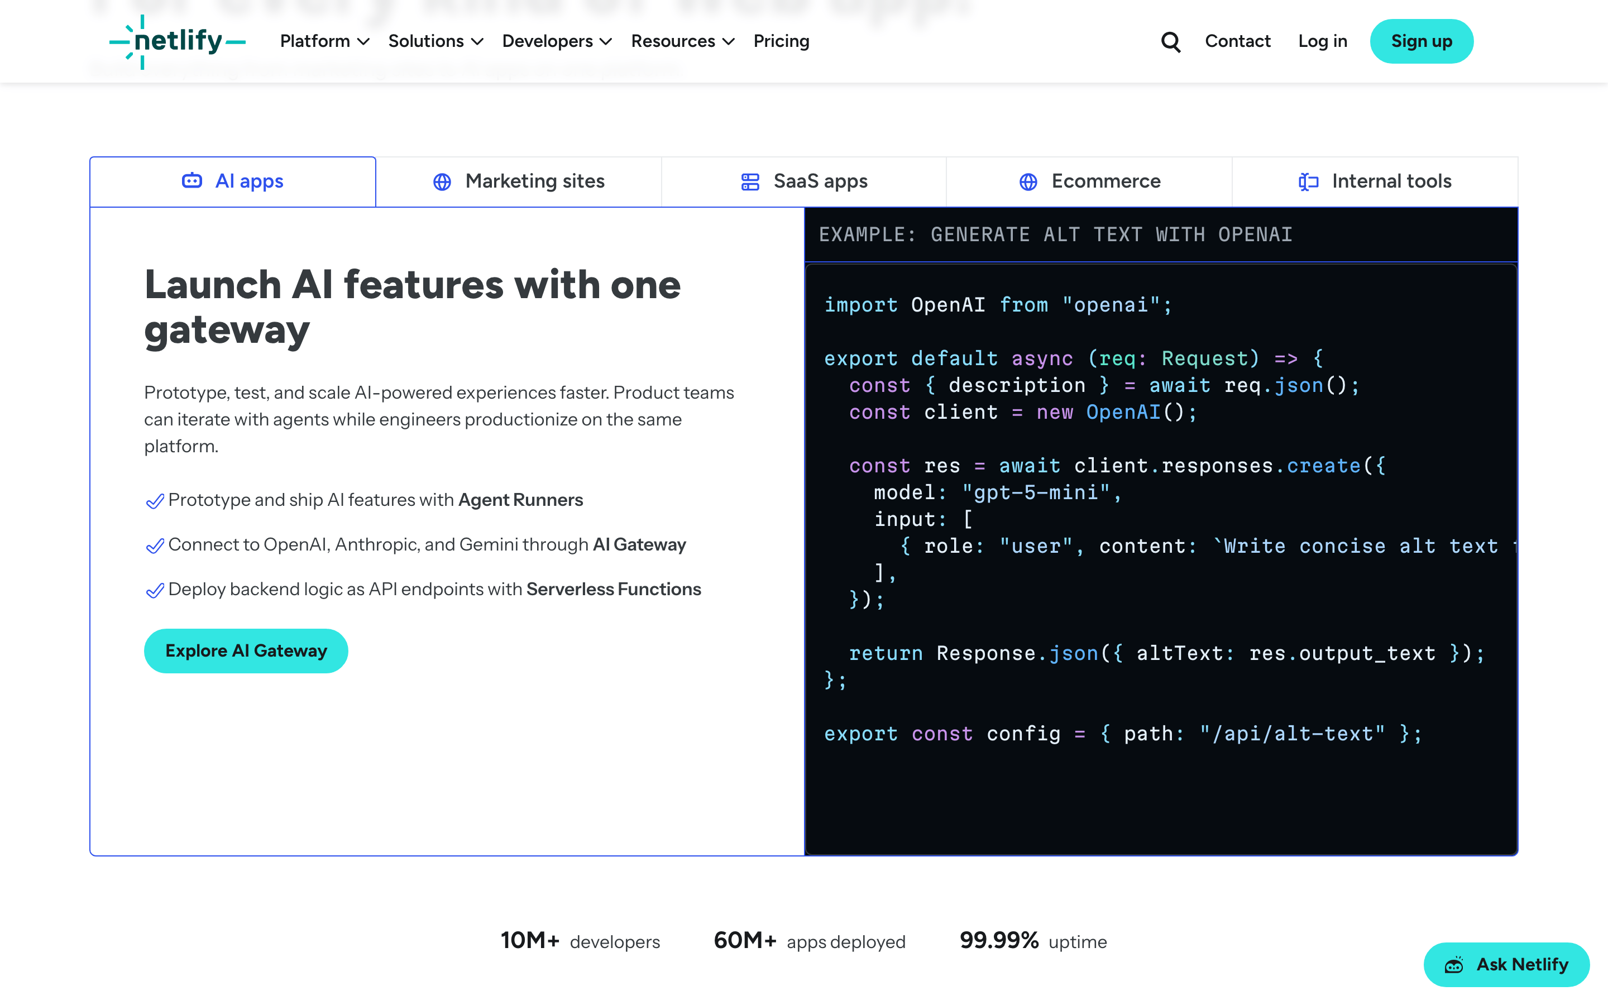Viewport: 1608px width, 1005px height.
Task: Open the search magnifier icon
Action: tap(1170, 42)
